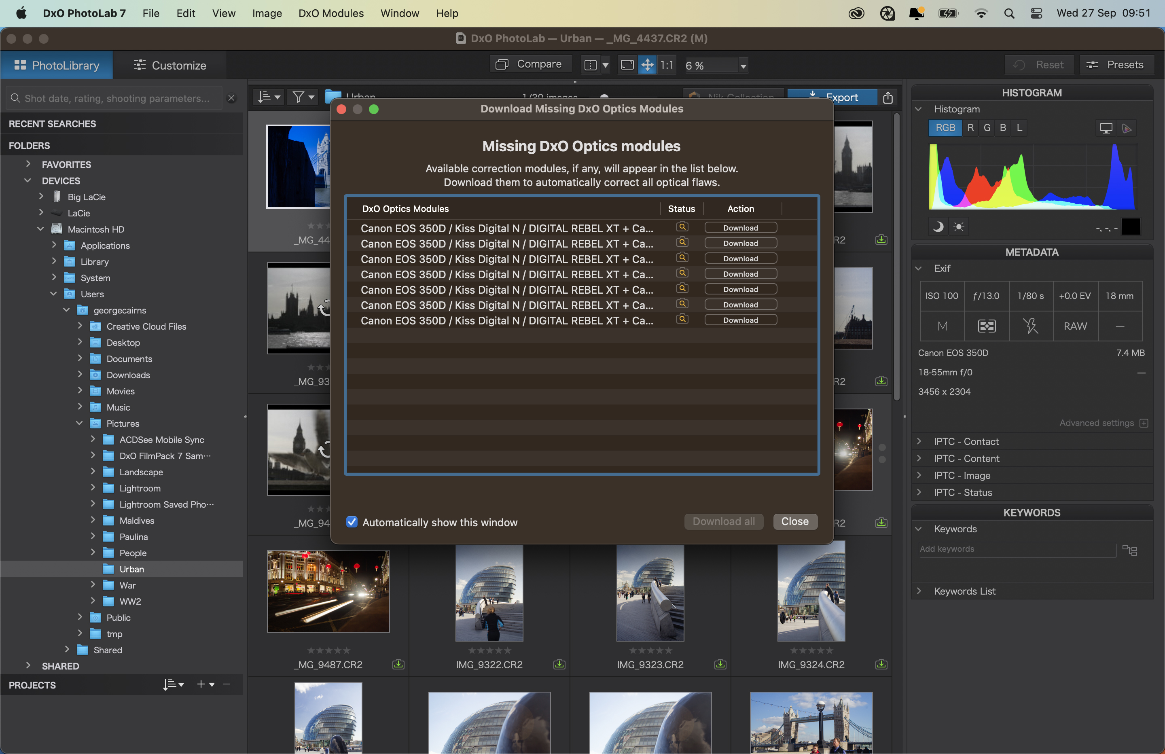Click the Advanced settings plus icon
The height and width of the screenshot is (754, 1165).
coord(1144,423)
